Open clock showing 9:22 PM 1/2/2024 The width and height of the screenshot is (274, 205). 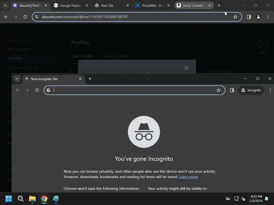tap(256, 199)
